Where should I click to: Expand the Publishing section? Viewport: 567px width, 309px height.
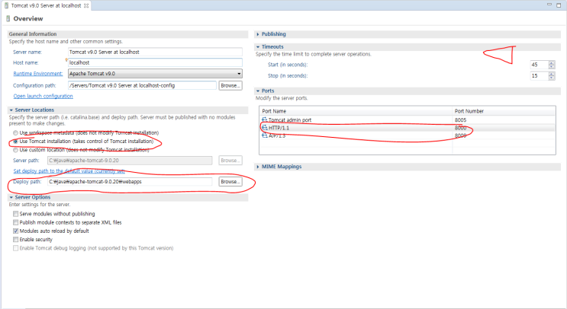point(258,34)
